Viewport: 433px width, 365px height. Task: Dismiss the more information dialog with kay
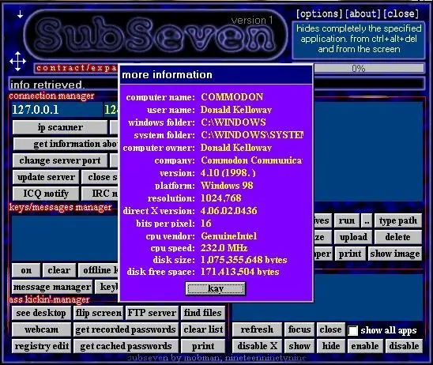click(x=216, y=288)
